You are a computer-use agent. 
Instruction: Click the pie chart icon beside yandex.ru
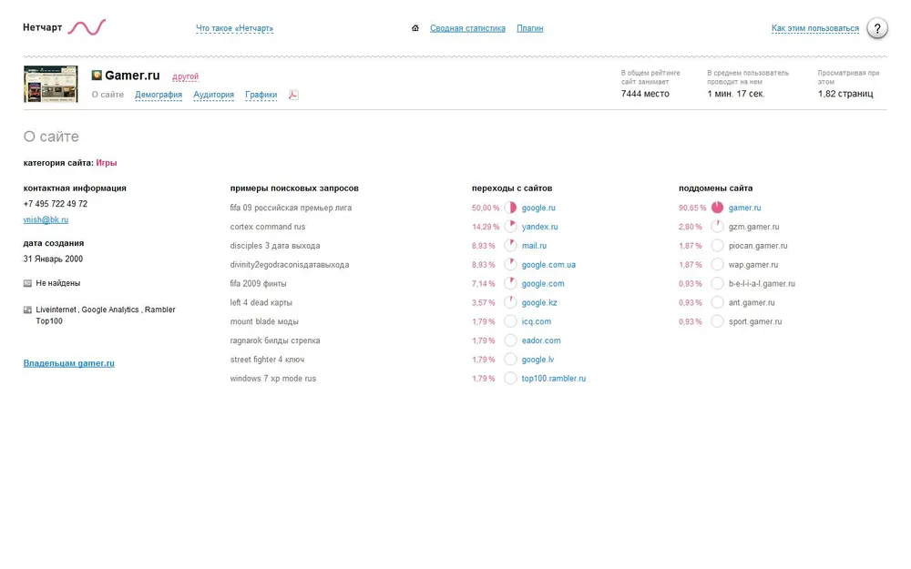coord(510,227)
